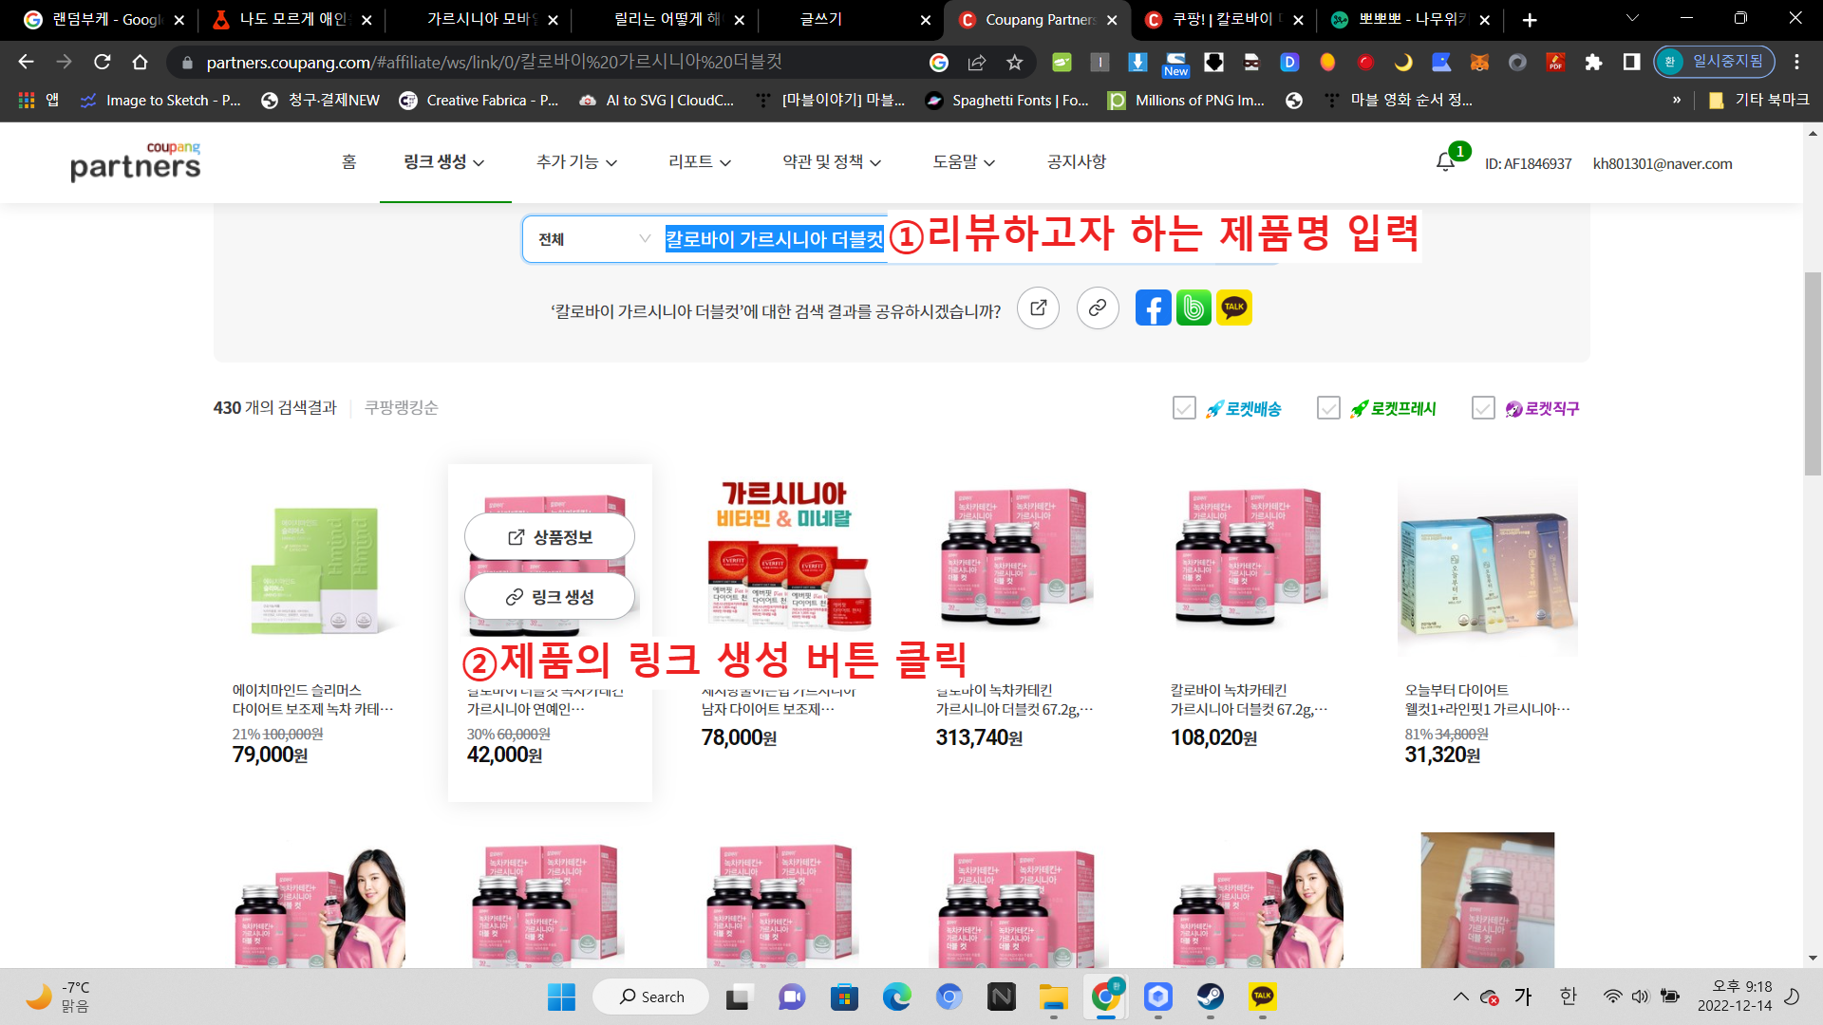
Task: Open browser home page icon
Action: 141,62
